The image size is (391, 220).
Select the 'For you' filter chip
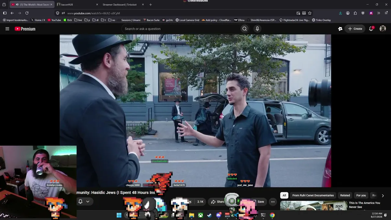coord(361,195)
